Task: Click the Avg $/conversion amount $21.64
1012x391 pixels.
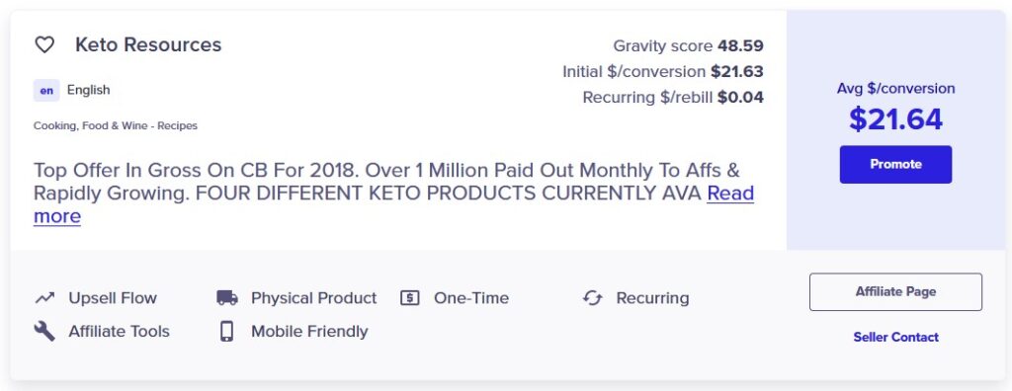Action: pos(895,119)
